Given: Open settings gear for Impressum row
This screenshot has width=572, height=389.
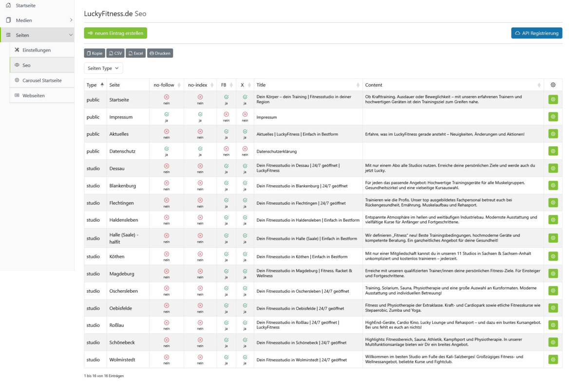Looking at the screenshot, I should coord(553,117).
